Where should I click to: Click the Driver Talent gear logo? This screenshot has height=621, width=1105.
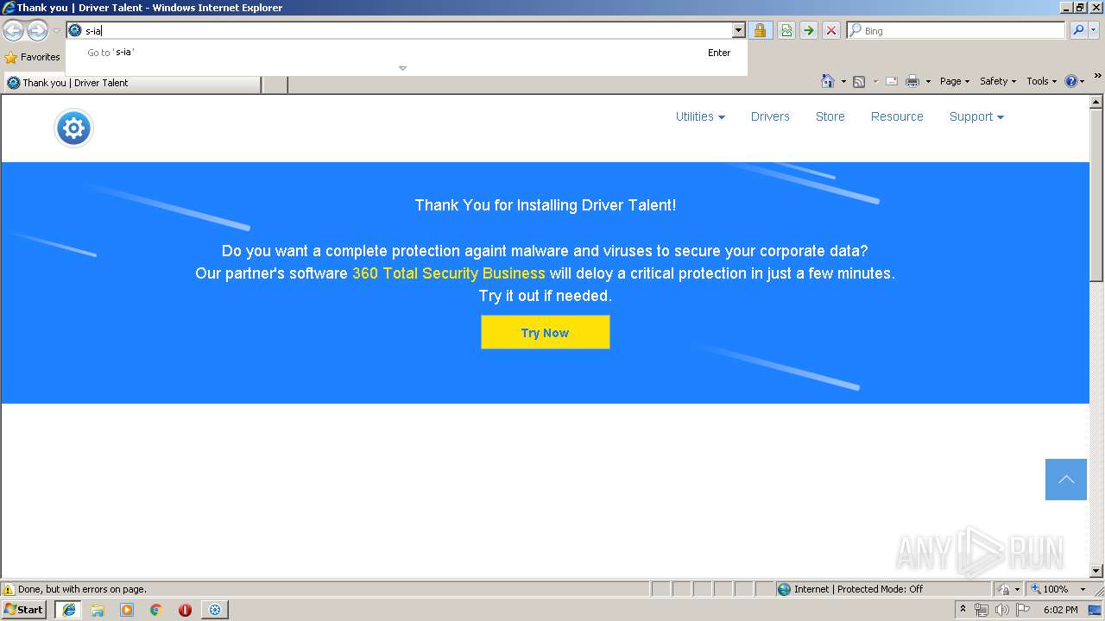(73, 129)
